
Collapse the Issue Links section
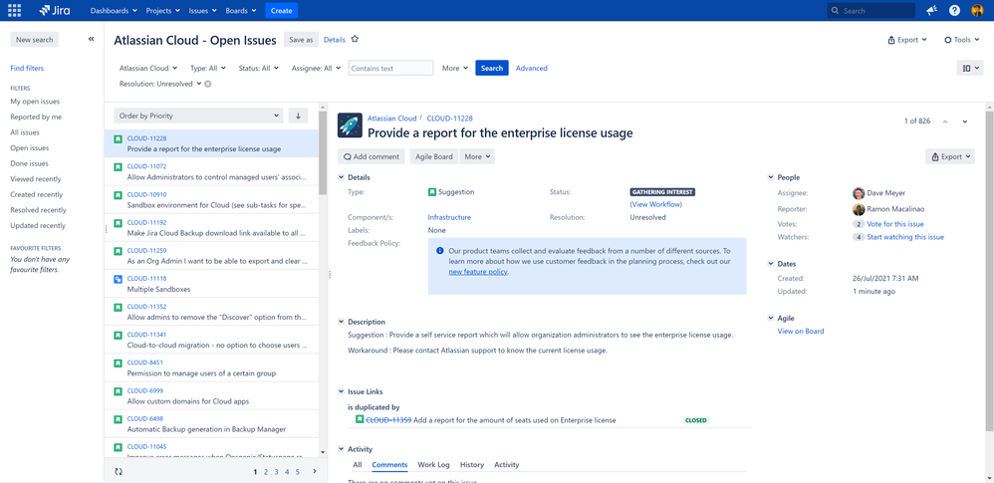(342, 391)
